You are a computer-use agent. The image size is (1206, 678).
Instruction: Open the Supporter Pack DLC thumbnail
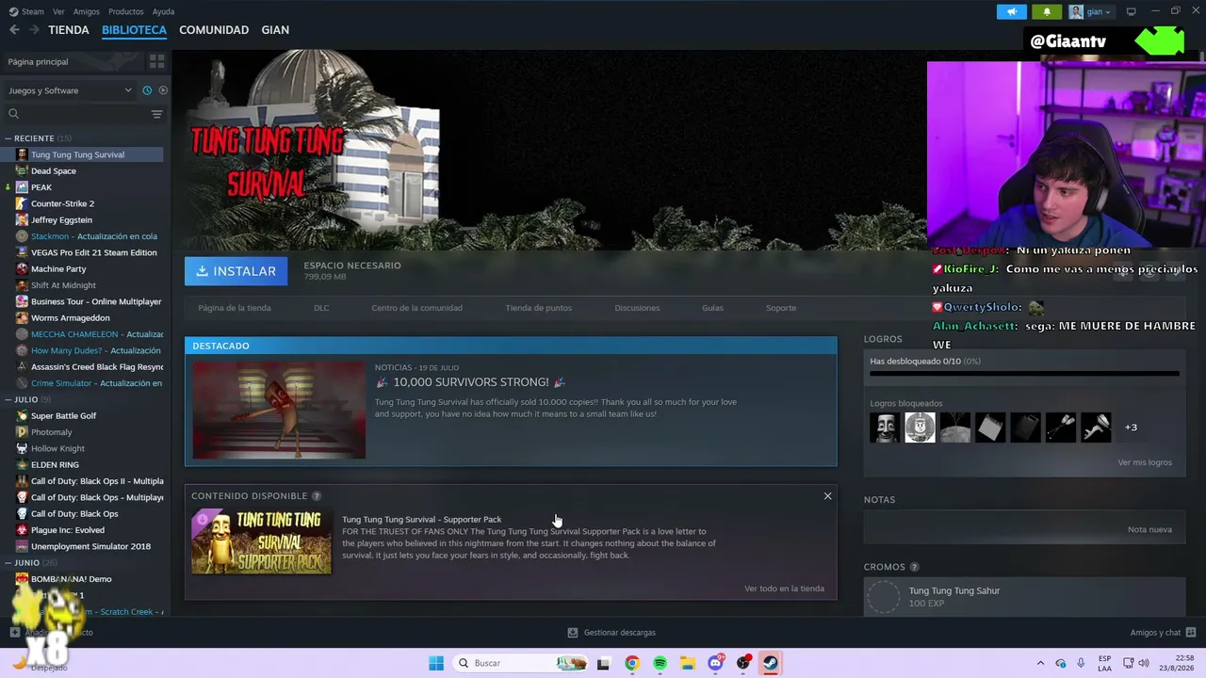point(262,541)
